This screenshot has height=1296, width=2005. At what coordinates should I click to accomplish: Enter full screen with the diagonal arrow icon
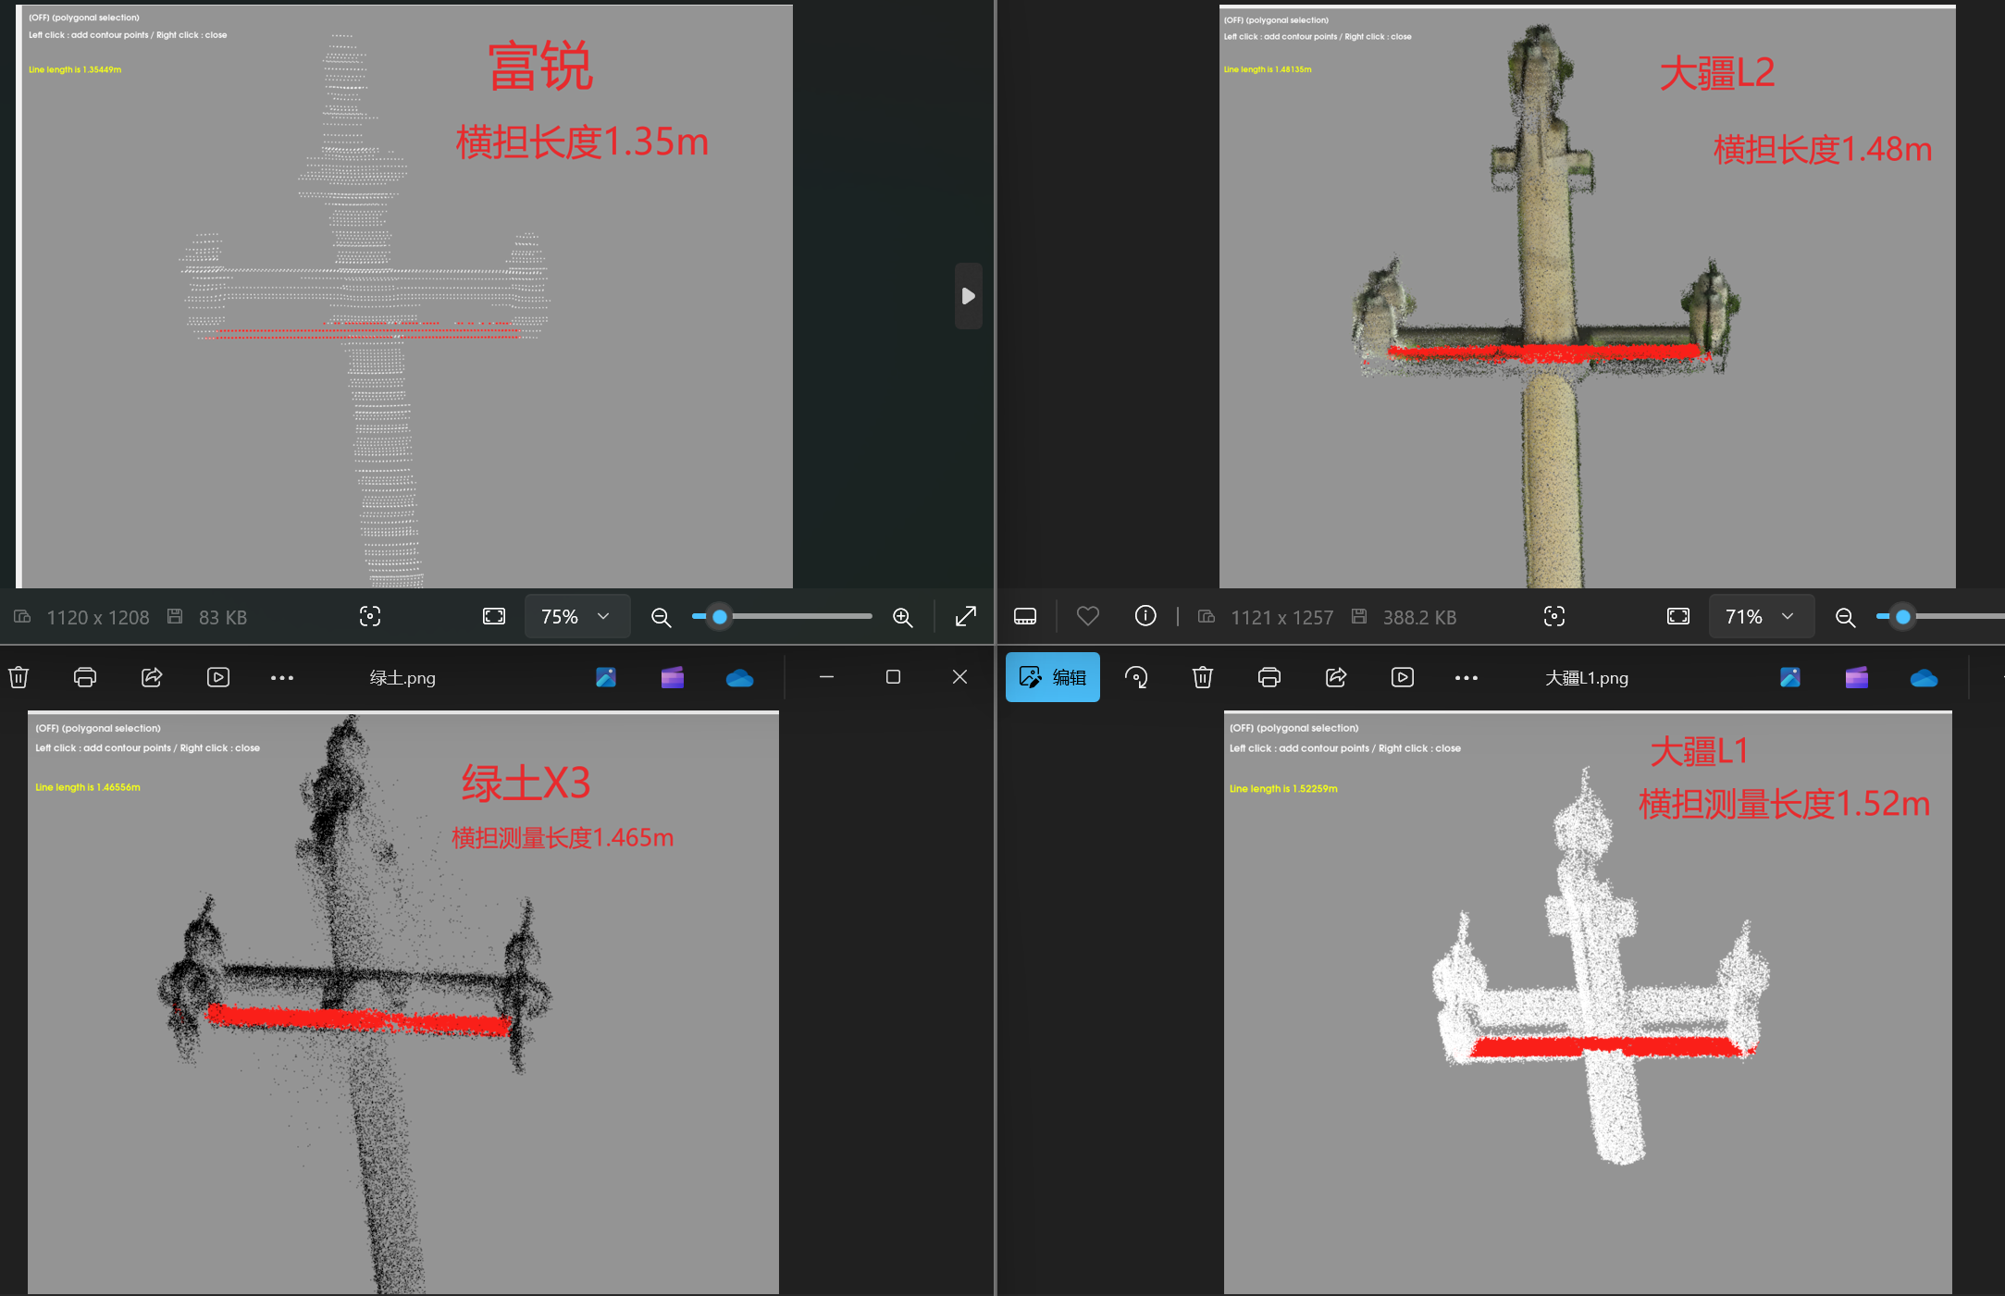tap(966, 616)
